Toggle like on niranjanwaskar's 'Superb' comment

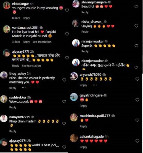tap(136, 45)
